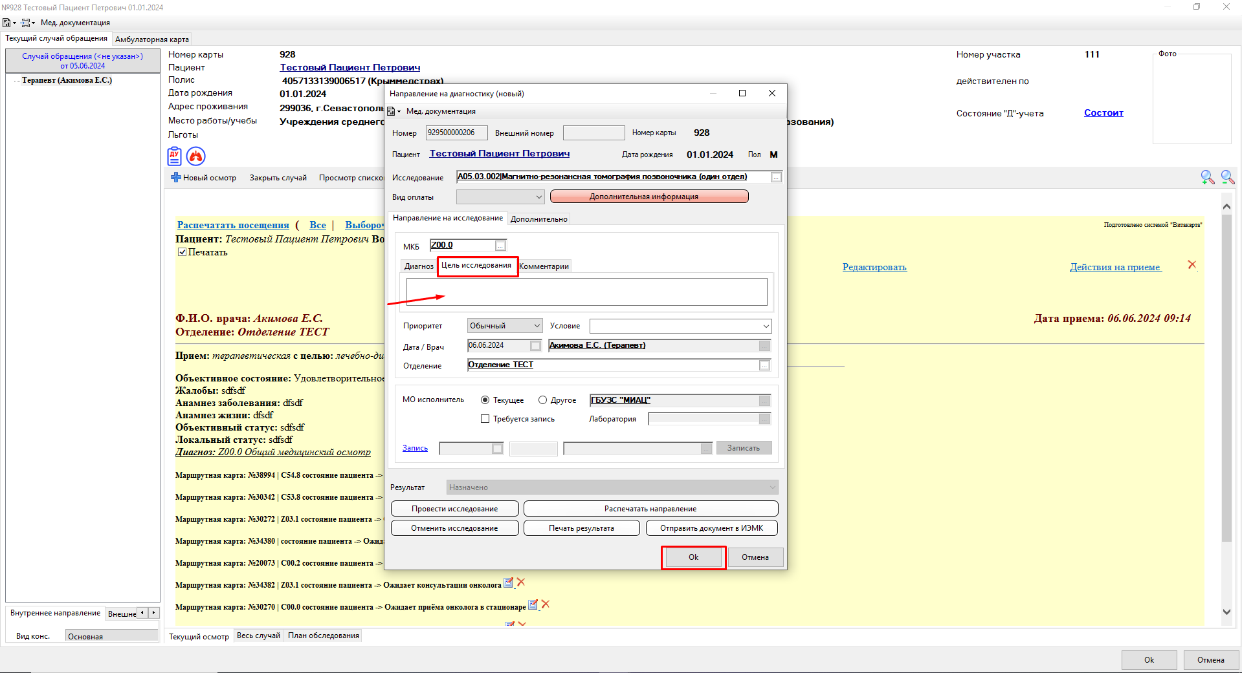This screenshot has height=673, width=1242.
Task: Enable the Требуется запись checkbox
Action: point(485,419)
